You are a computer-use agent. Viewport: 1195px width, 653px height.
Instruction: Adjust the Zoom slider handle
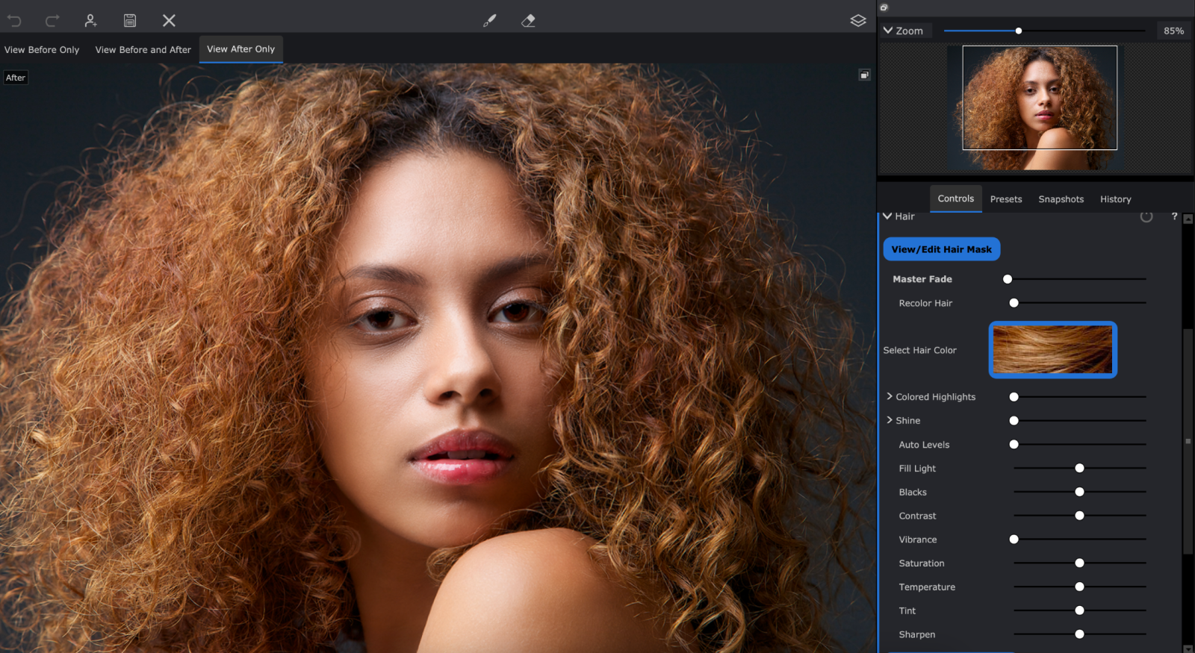(1018, 31)
